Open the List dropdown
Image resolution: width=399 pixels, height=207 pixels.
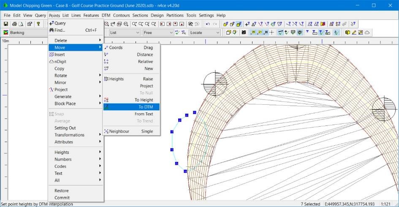(x=125, y=33)
